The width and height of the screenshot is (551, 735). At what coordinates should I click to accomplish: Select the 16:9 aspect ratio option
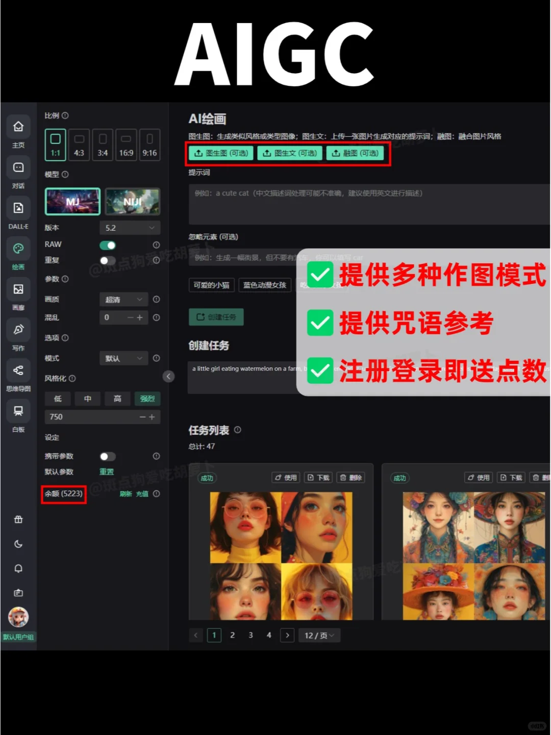click(126, 144)
